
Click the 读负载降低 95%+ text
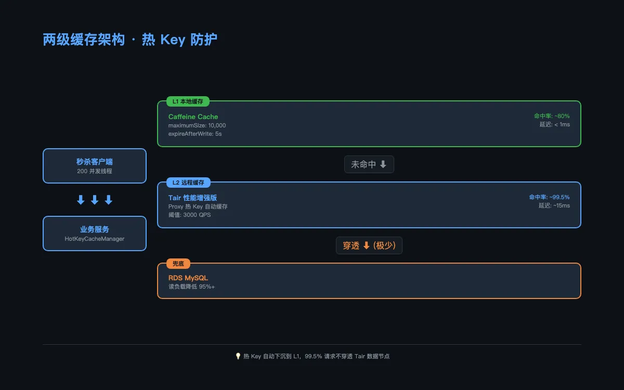click(192, 287)
